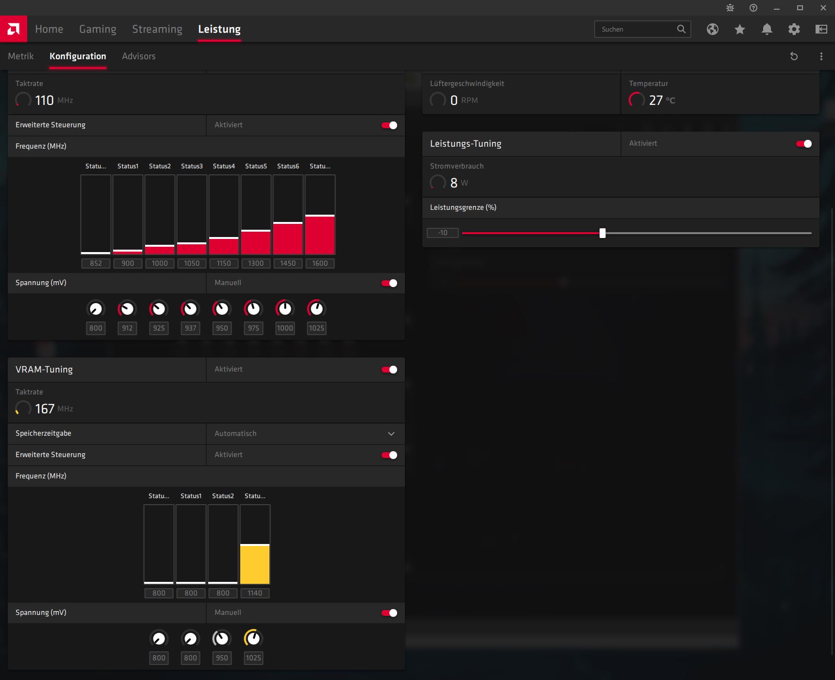This screenshot has width=835, height=680.
Task: Click the GPU frequency field showing 1600
Action: tap(320, 263)
